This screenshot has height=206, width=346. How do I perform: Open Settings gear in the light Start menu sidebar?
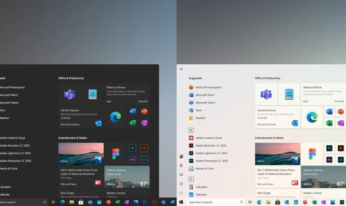(x=181, y=184)
